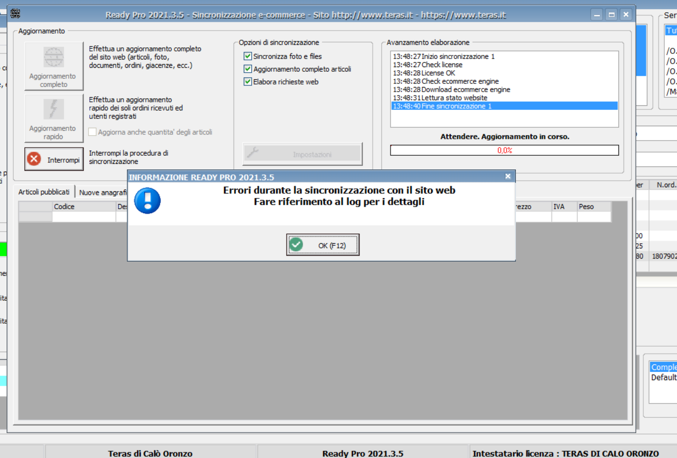Click the Aggiornamento completo button
This screenshot has height=458, width=677.
point(54,66)
